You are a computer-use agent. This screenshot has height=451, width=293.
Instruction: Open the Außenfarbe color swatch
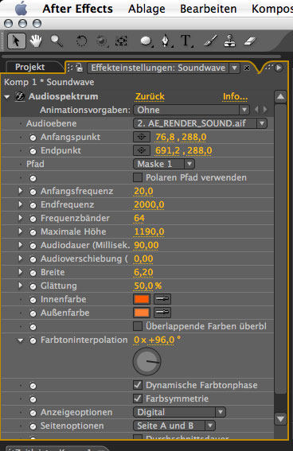coord(142,313)
